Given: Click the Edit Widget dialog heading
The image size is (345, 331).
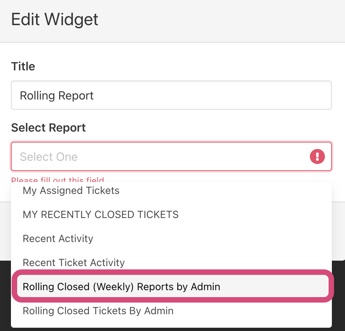Looking at the screenshot, I should (55, 19).
